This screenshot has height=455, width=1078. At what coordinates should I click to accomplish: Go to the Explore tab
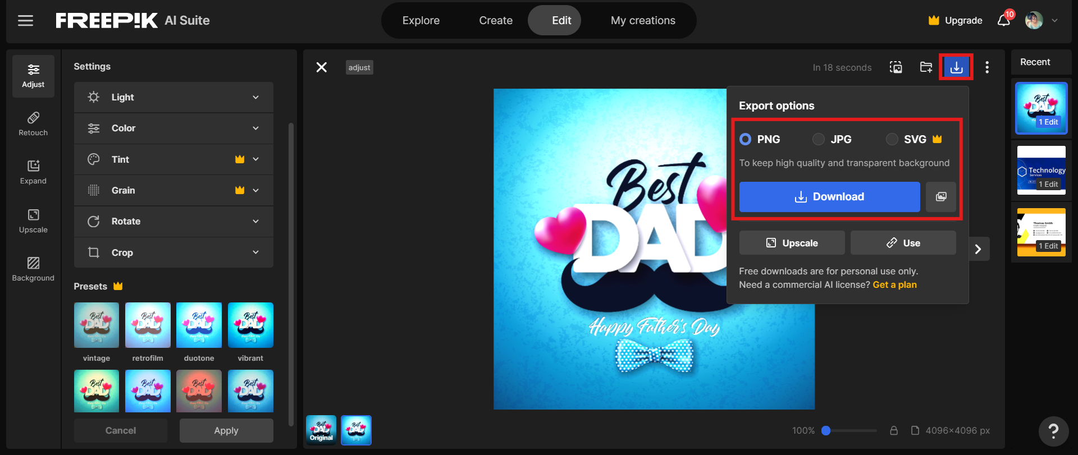tap(421, 21)
